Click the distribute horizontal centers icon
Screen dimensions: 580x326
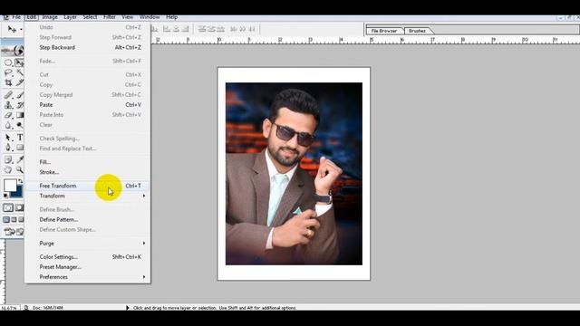pyautogui.click(x=243, y=29)
